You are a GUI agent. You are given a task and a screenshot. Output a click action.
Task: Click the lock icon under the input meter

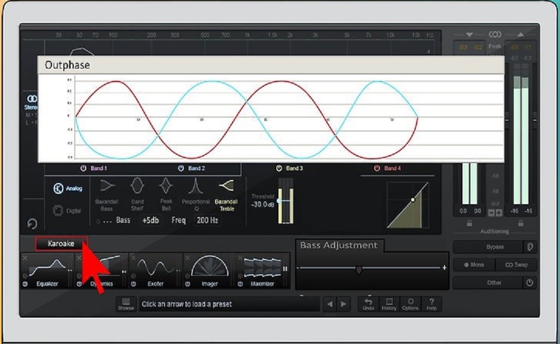(469, 223)
